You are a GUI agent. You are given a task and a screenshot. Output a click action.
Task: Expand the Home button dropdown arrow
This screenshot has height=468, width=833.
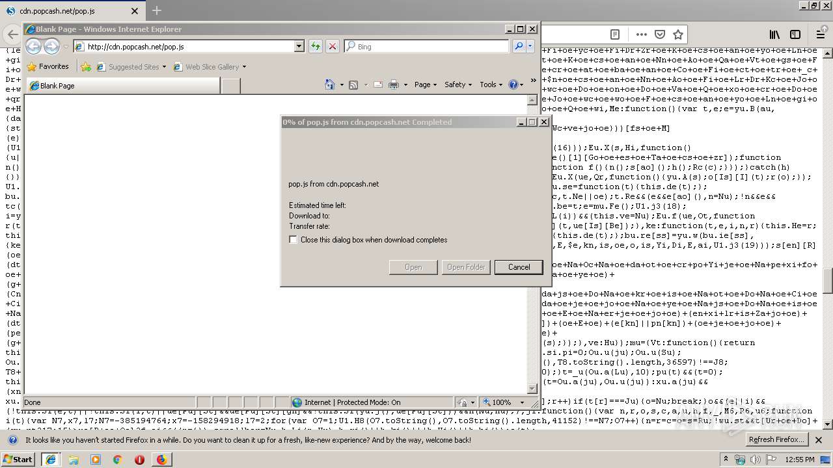click(x=342, y=84)
